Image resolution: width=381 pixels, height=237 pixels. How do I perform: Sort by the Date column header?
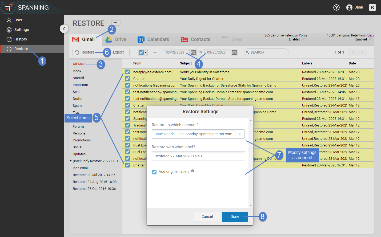(x=352, y=63)
